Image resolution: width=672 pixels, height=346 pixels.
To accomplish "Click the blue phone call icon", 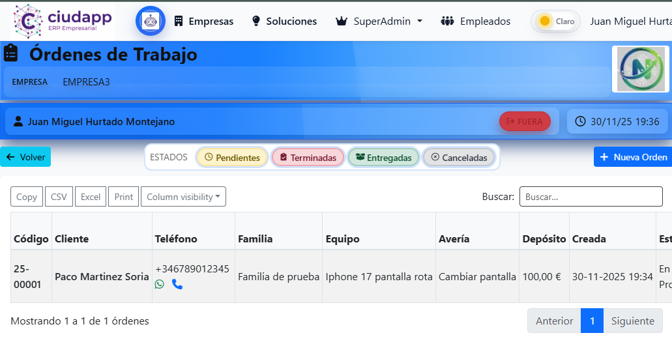I will click(x=177, y=284).
